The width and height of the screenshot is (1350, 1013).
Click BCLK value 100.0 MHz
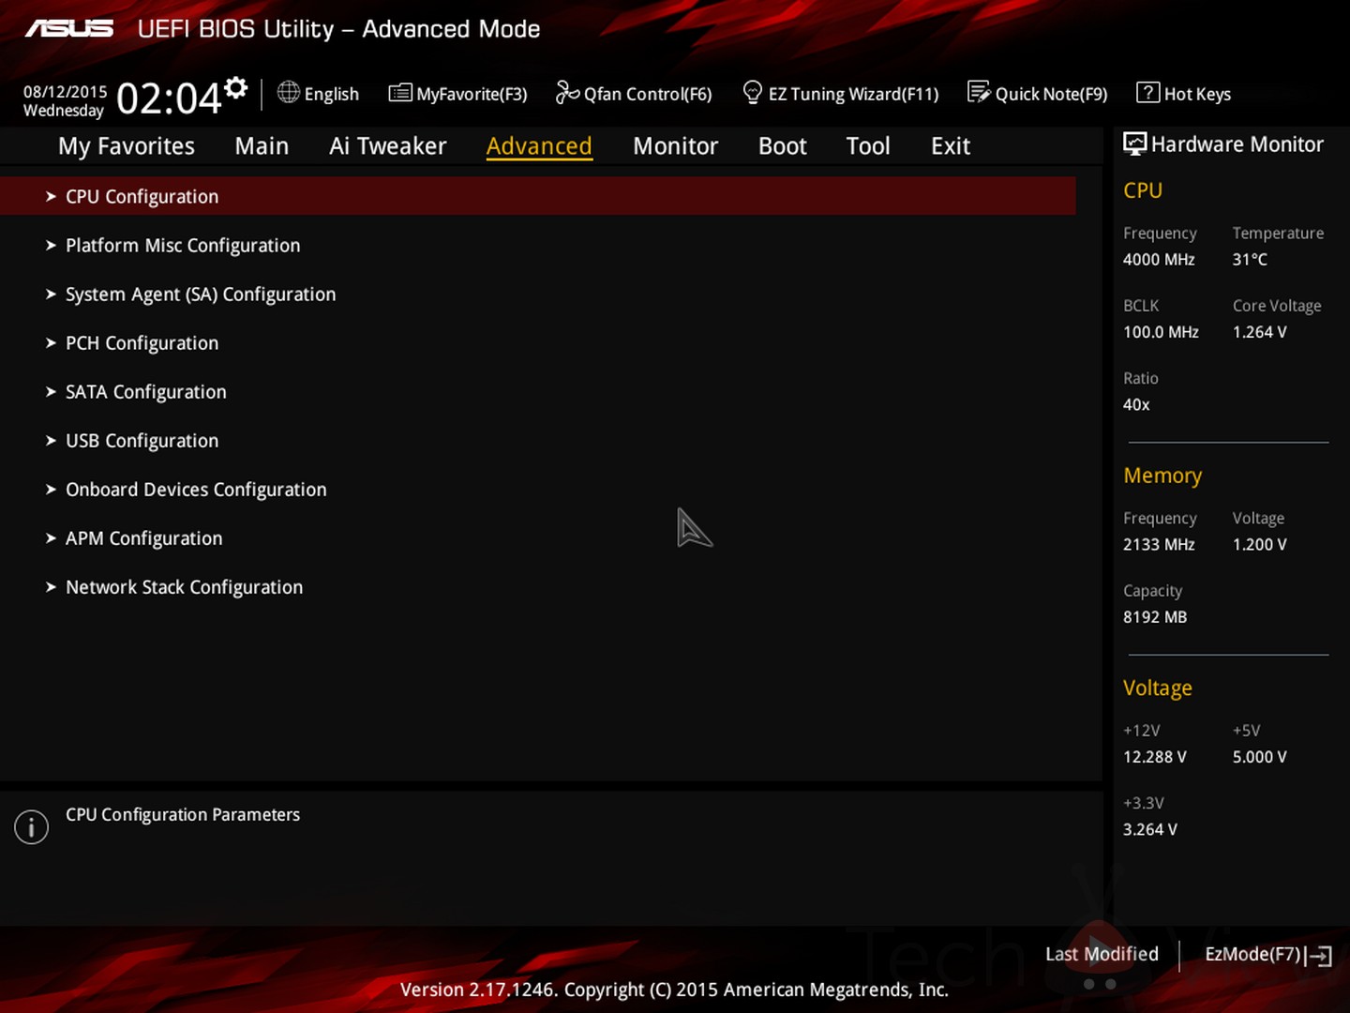[x=1161, y=332]
